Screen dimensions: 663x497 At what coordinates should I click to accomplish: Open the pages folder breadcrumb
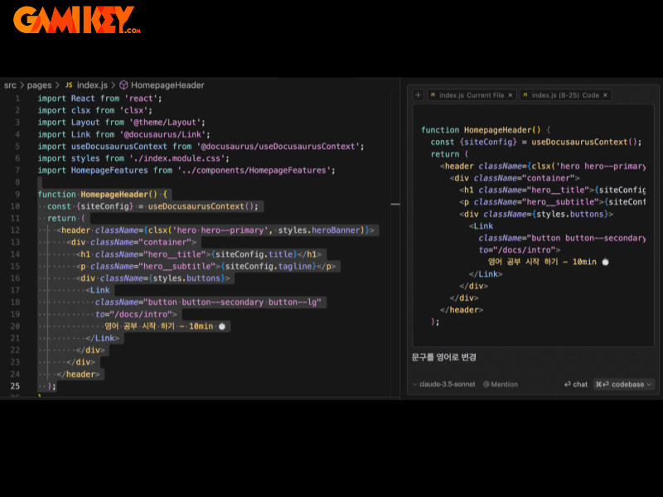39,85
